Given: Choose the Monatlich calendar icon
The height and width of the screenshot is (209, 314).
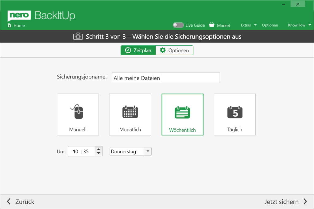Looking at the screenshot, I should tap(130, 112).
